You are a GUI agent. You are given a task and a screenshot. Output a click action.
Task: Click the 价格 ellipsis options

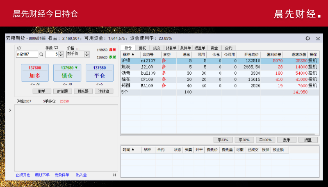[77, 48]
